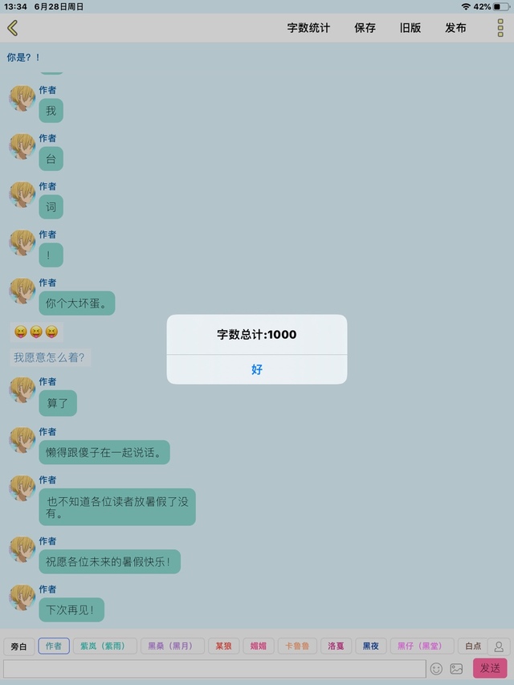514x685 pixels.
Task: Tap the Wi-Fi status icon
Action: pos(466,6)
